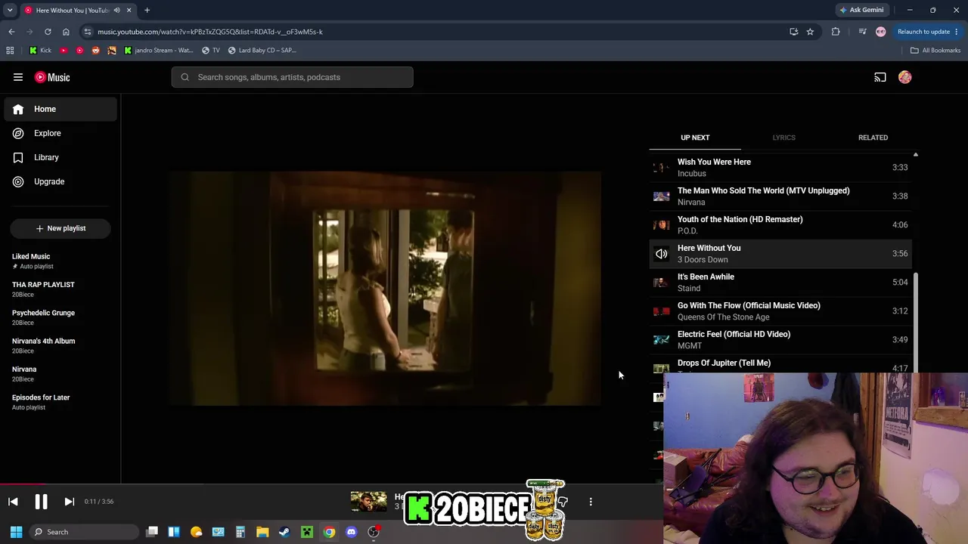Pause the currently playing song
Screen dimensions: 968x544
coord(41,502)
